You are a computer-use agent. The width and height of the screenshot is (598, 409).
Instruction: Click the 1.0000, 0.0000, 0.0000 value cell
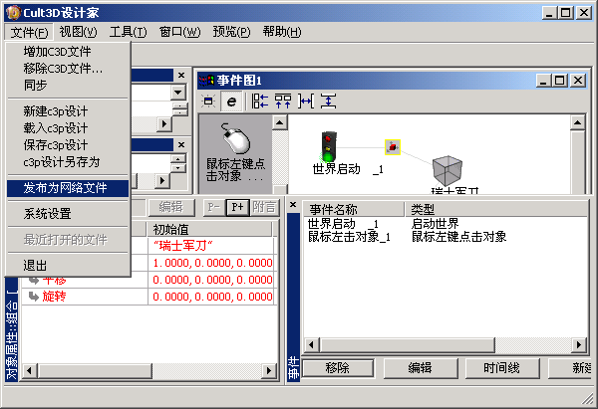[x=211, y=263]
